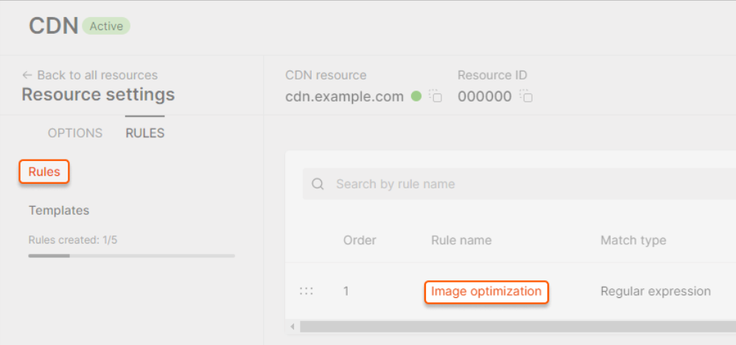Click the Rules created progress bar
Image resolution: width=736 pixels, height=345 pixels.
pyautogui.click(x=131, y=256)
